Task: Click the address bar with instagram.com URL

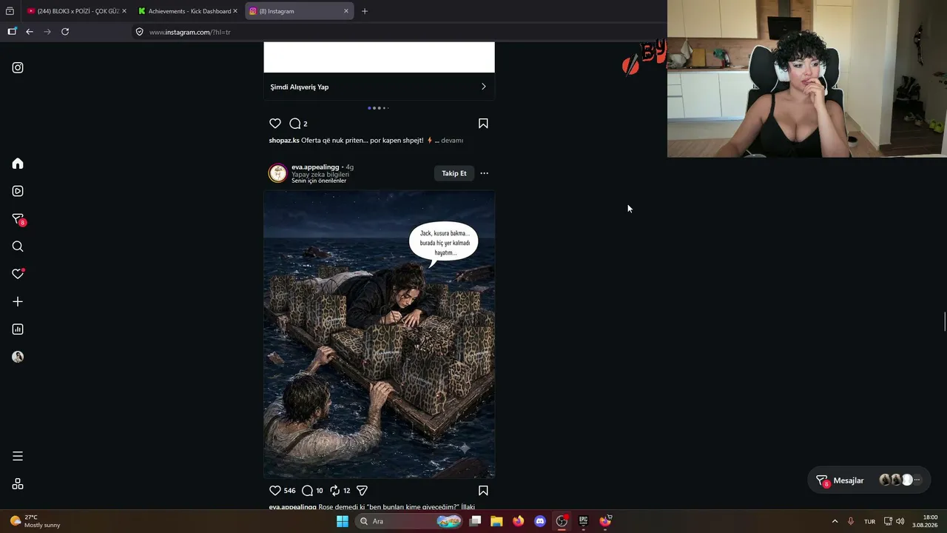Action: coord(400,32)
